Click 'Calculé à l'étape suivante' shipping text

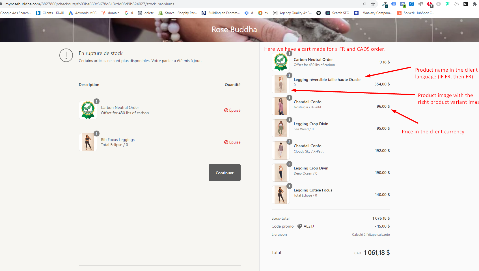(371, 235)
